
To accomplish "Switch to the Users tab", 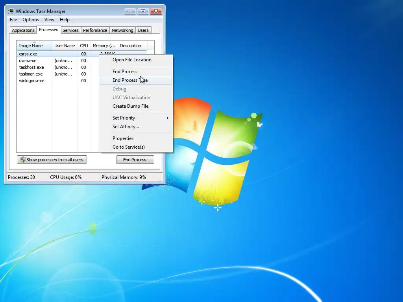I will point(143,30).
